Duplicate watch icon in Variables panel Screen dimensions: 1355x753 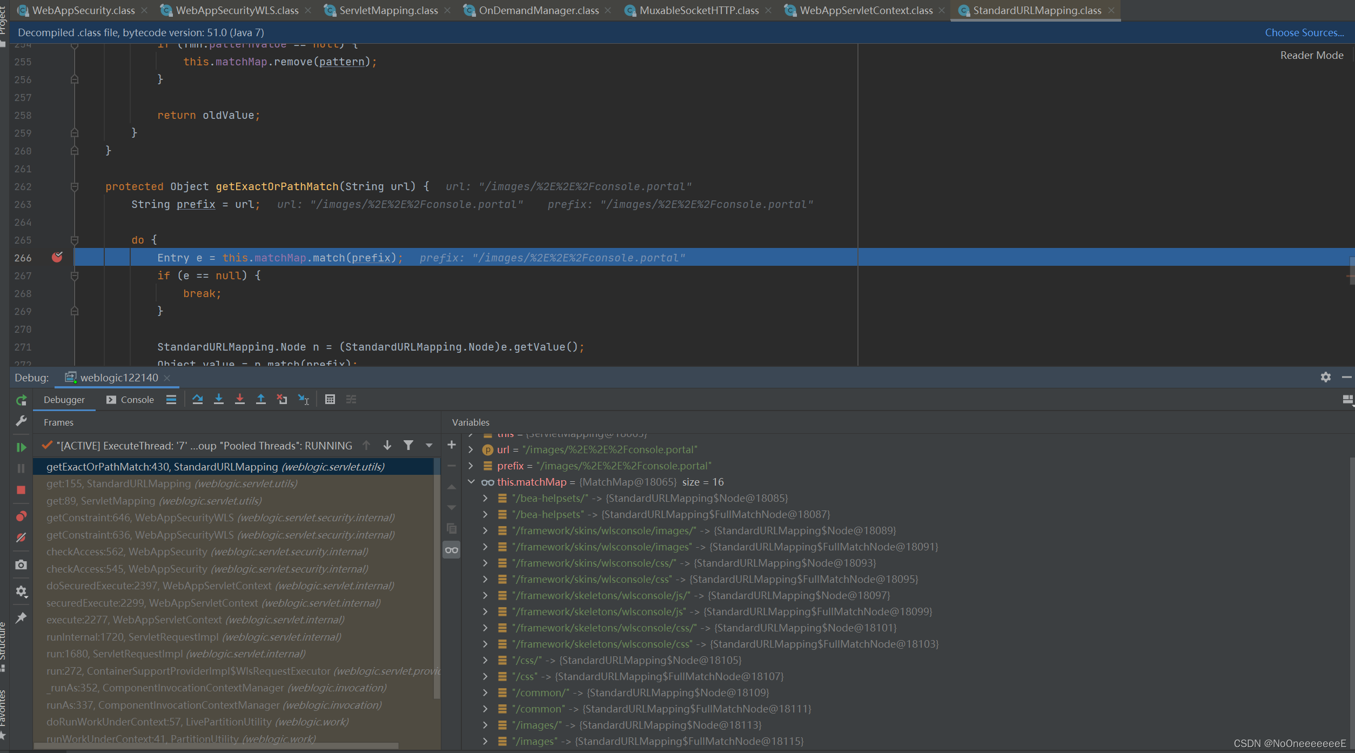(452, 529)
